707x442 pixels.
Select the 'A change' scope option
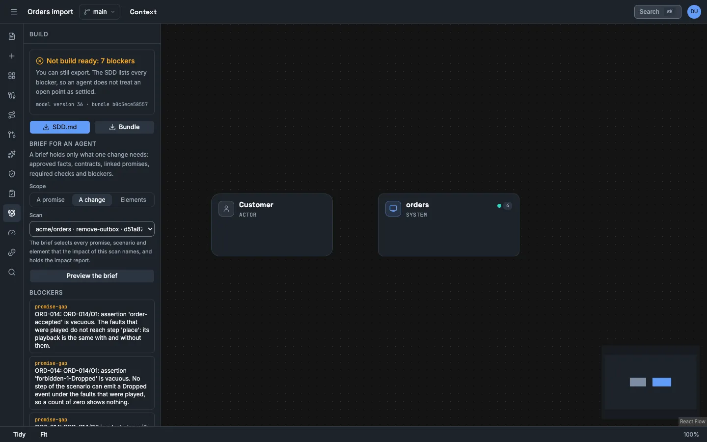click(92, 200)
